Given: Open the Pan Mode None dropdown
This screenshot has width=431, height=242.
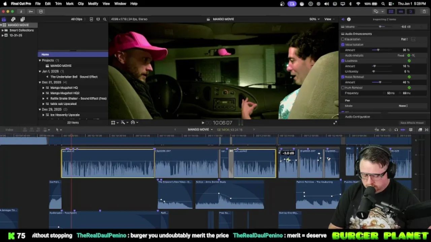Looking at the screenshot, I should (403, 106).
